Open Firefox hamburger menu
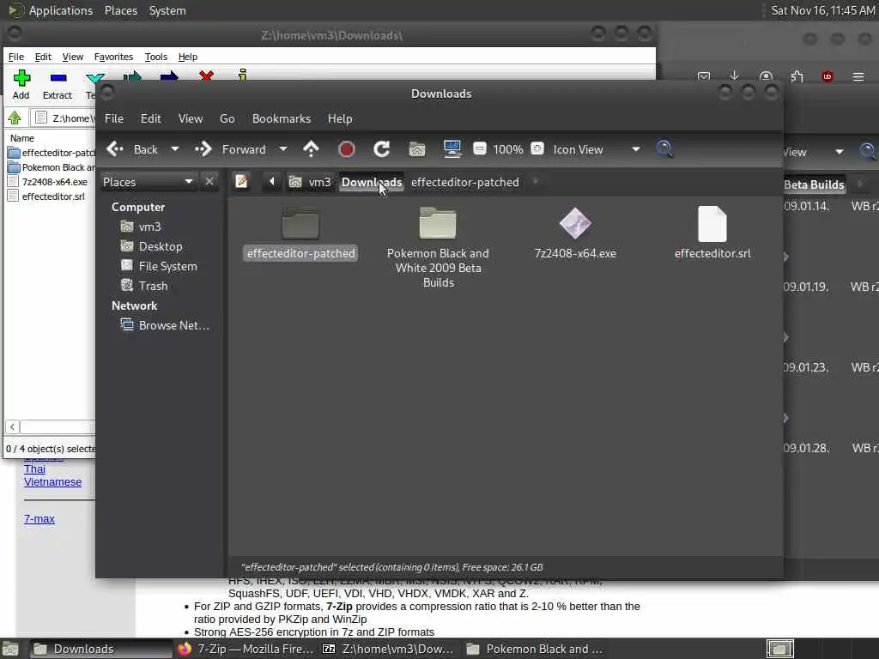Viewport: 879px width, 659px height. coord(858,76)
